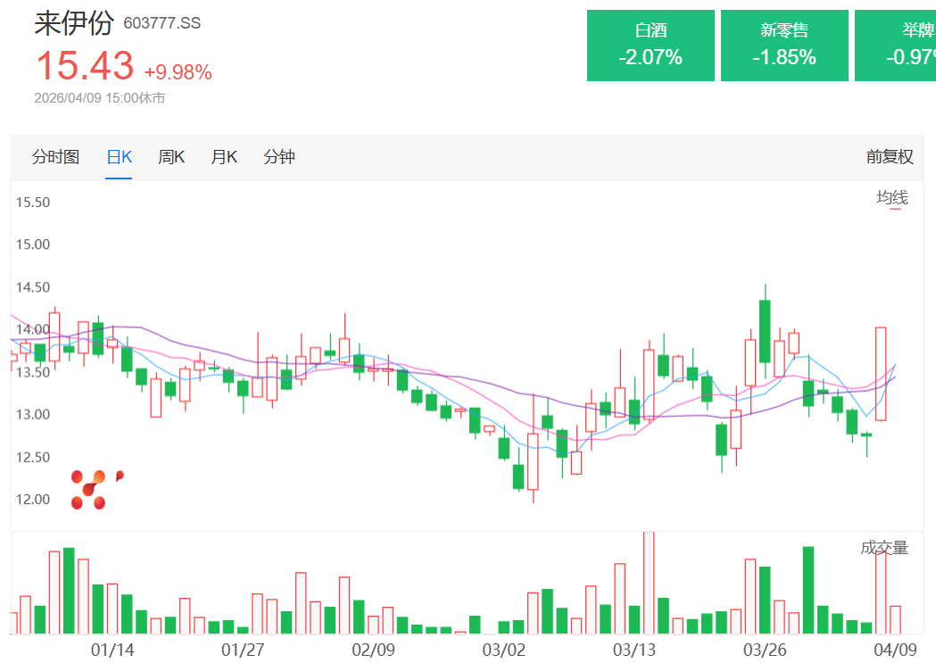
Task: Show the 月K monthly chart
Action: tap(224, 157)
